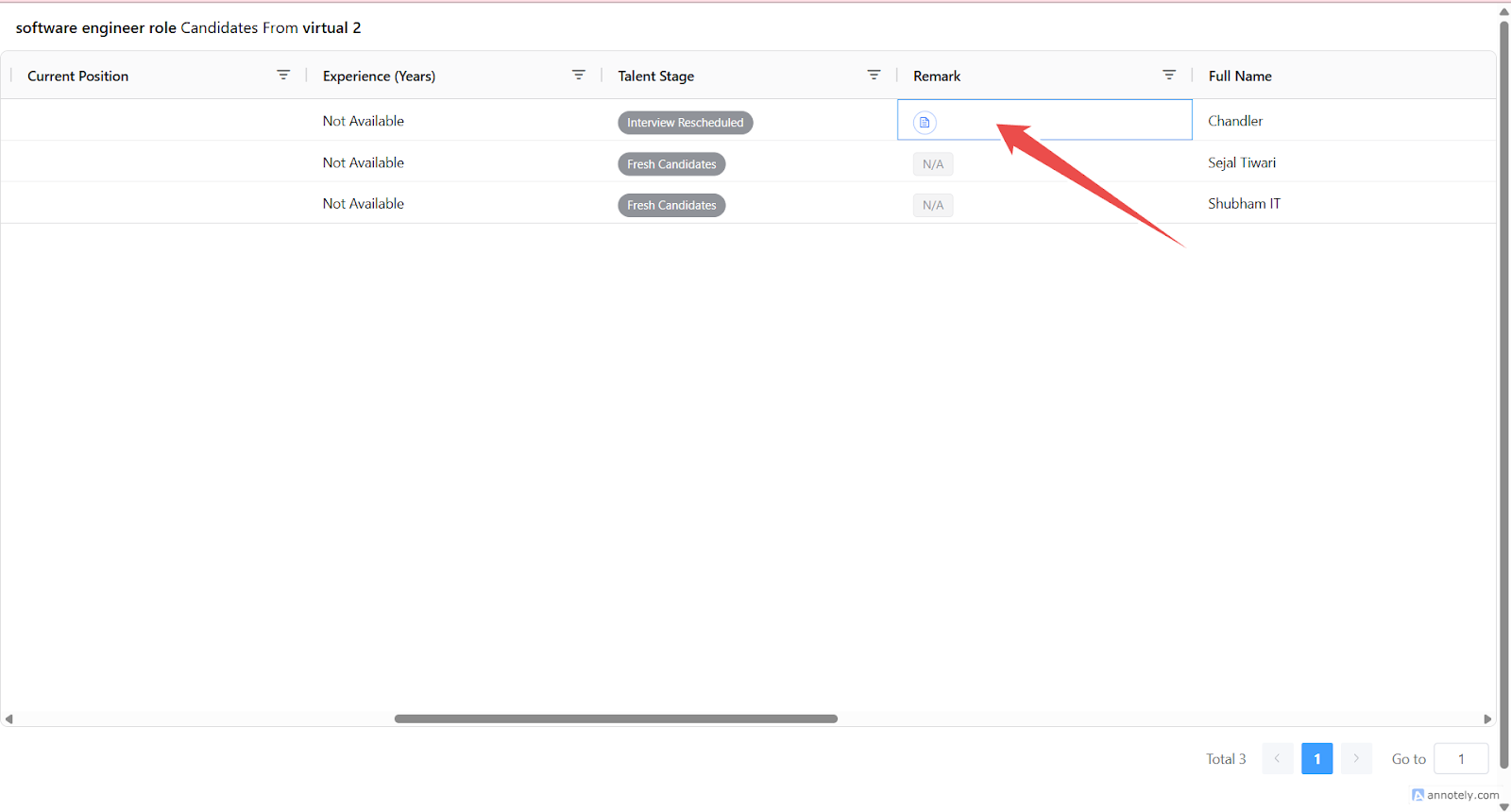Select Shubham IT's Fresh Candidates tag
The height and width of the screenshot is (812, 1511).
coord(671,205)
